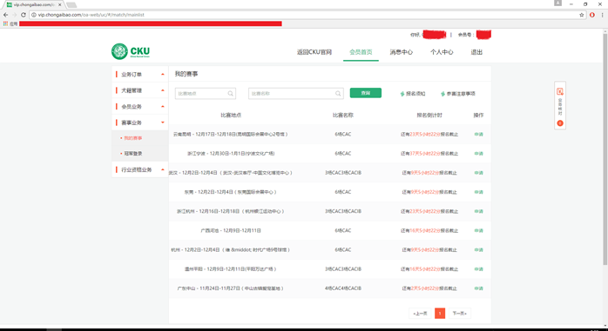
Task: Go to next page with 下一页
Action: coord(460,314)
